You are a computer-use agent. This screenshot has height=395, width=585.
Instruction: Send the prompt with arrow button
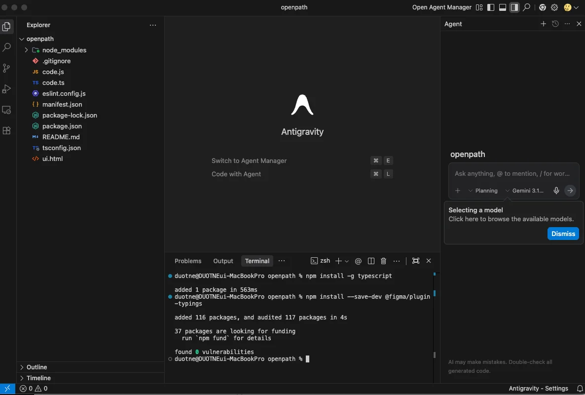(570, 191)
